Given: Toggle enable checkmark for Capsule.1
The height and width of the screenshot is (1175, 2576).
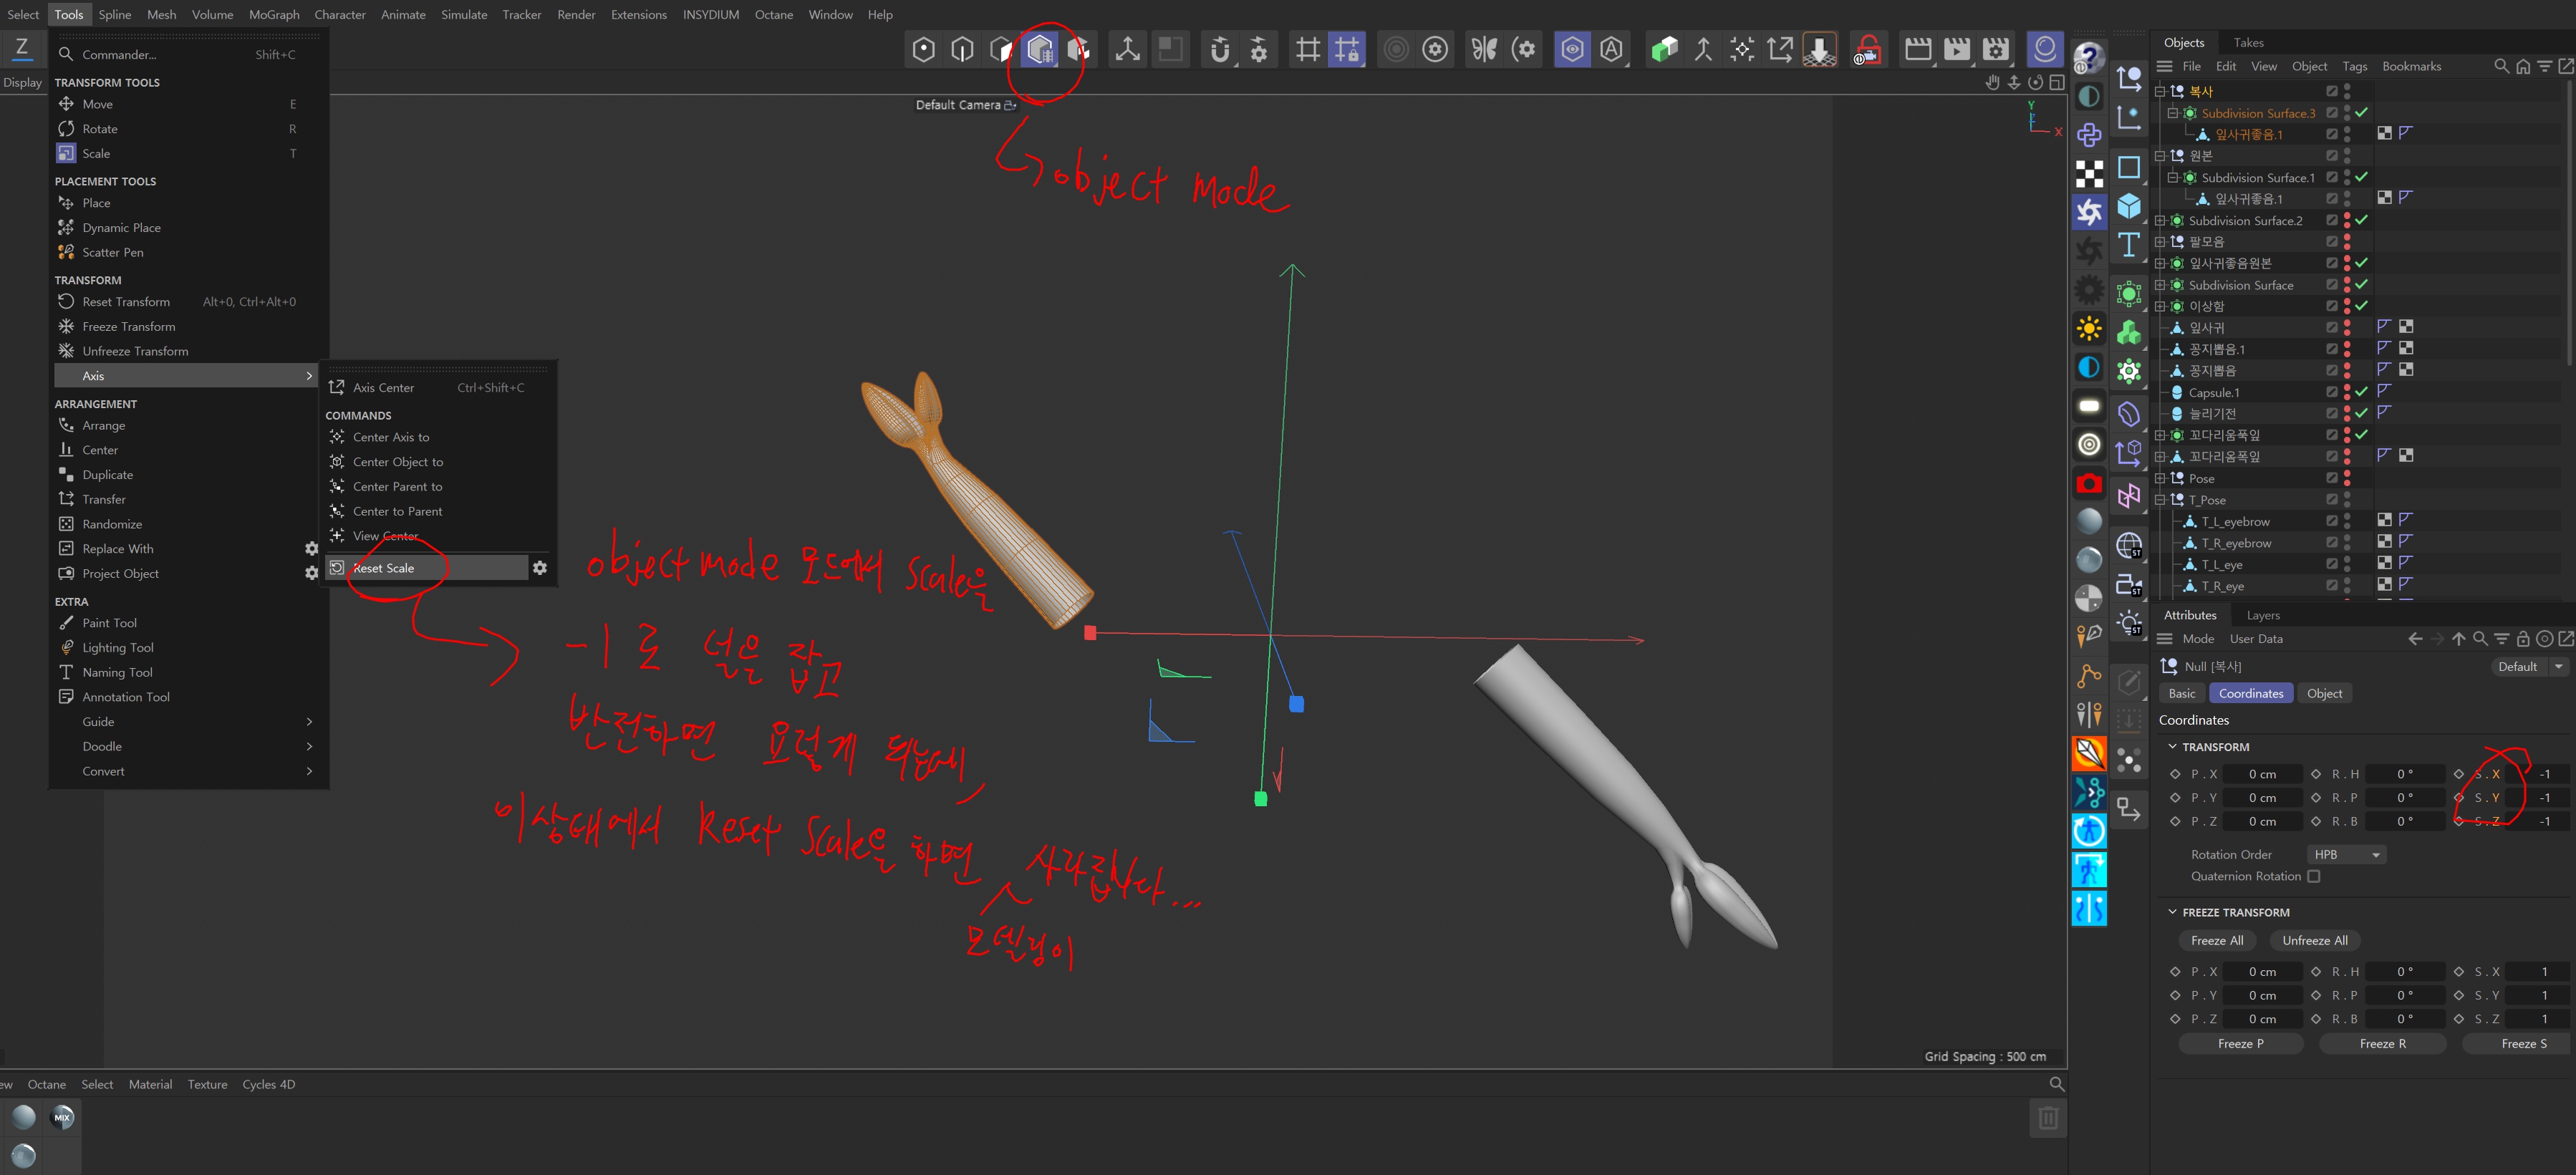Looking at the screenshot, I should tap(2361, 392).
